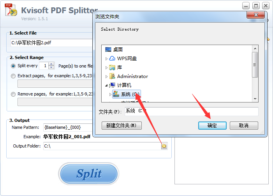Expand the WPS网盘 tree node
This screenshot has height=196, width=273.
click(x=106, y=59)
